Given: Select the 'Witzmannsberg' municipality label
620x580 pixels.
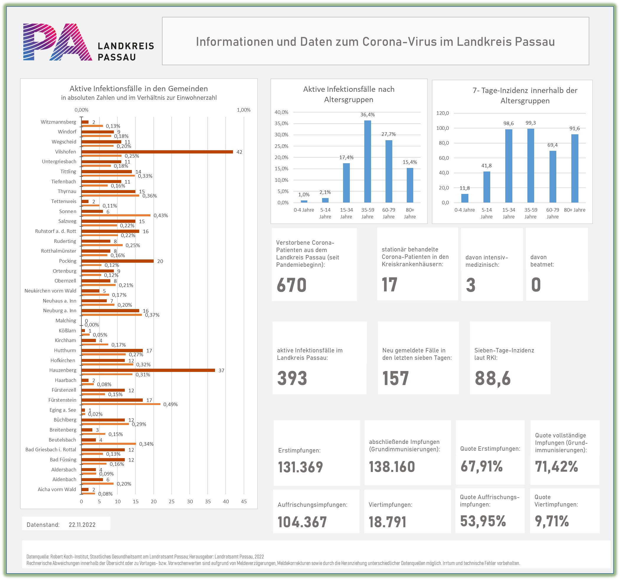Looking at the screenshot, I should pyautogui.click(x=58, y=122).
